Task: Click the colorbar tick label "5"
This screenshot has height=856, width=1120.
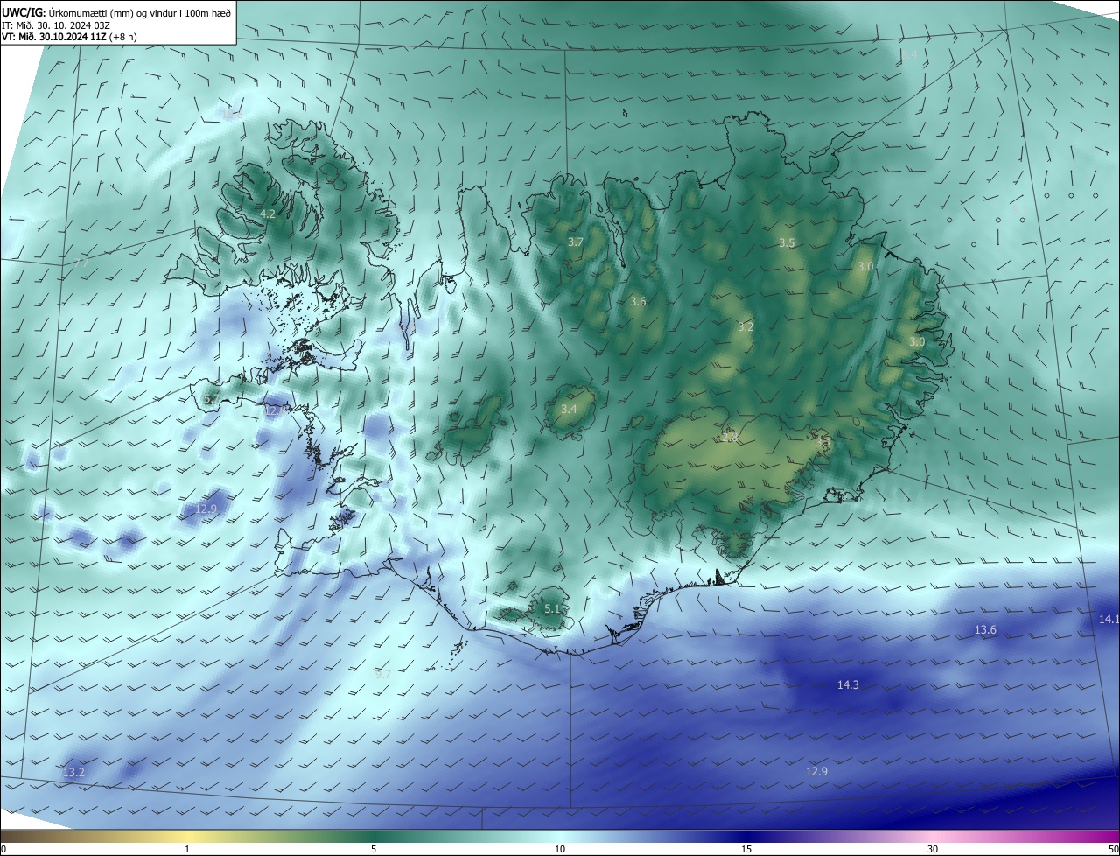Action: (374, 849)
